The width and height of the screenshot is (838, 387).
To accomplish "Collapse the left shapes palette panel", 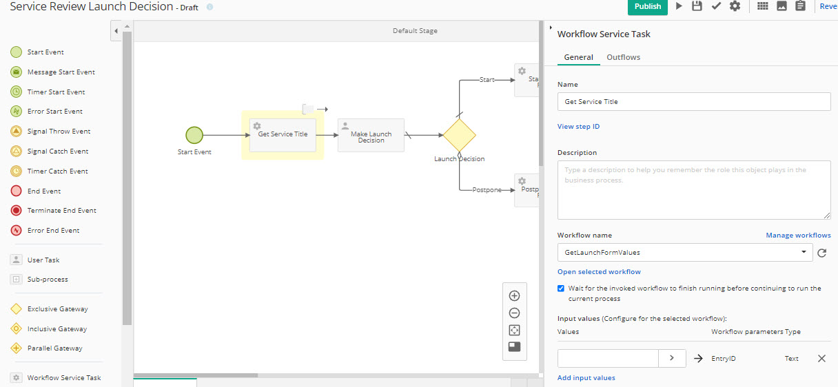I will click(x=116, y=31).
